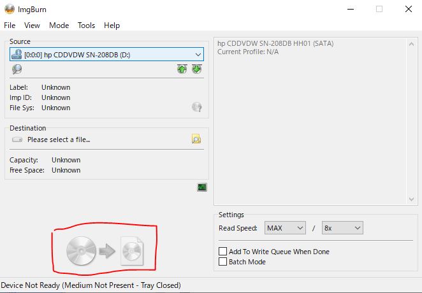
Task: Click the info panel scroll down arrow
Action: [411, 199]
